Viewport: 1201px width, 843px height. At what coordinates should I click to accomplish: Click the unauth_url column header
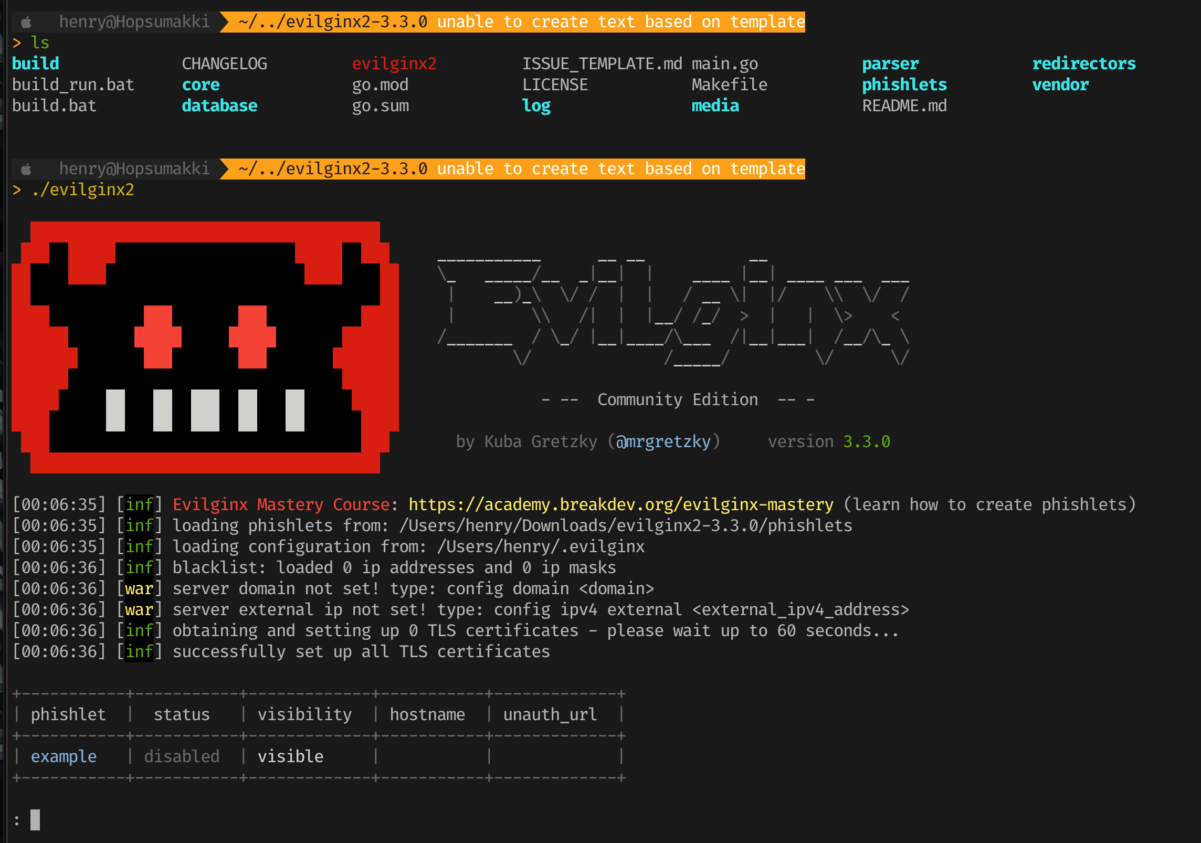(x=550, y=714)
